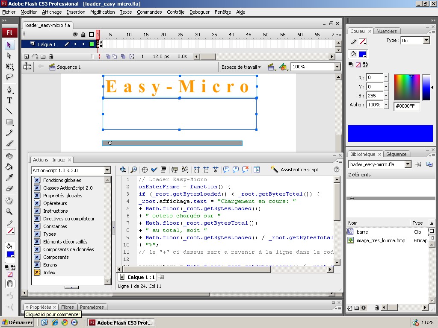
Task: Open the Index entry in Actions toolbox
Action: point(49,272)
